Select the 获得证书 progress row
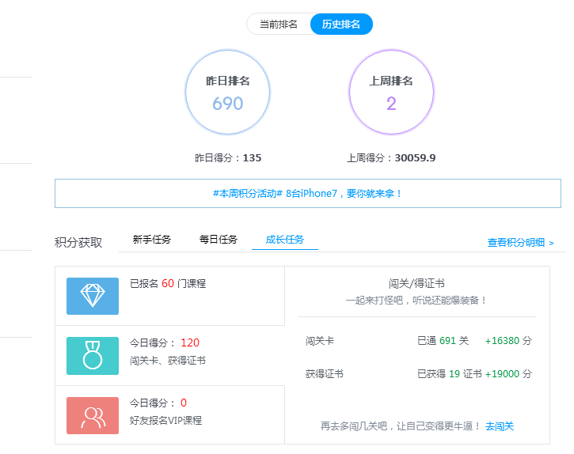Screen dimensions: 574x454 click(x=418, y=374)
